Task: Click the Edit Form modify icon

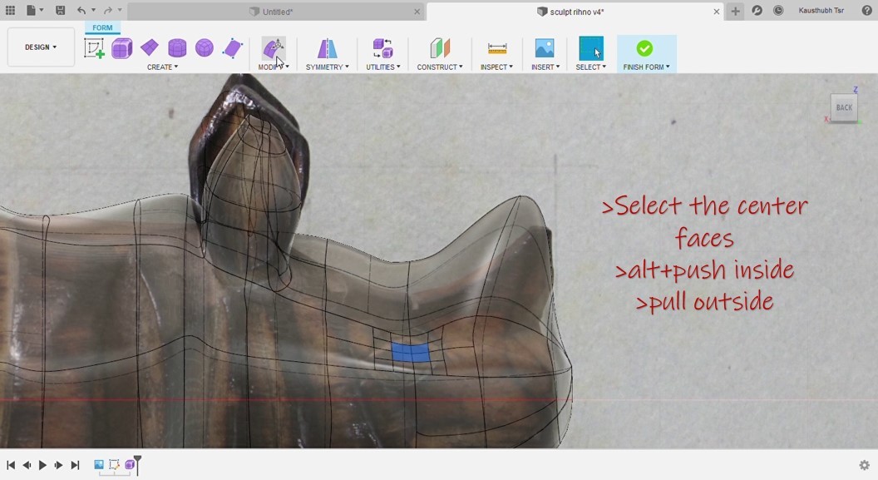Action: pos(274,48)
